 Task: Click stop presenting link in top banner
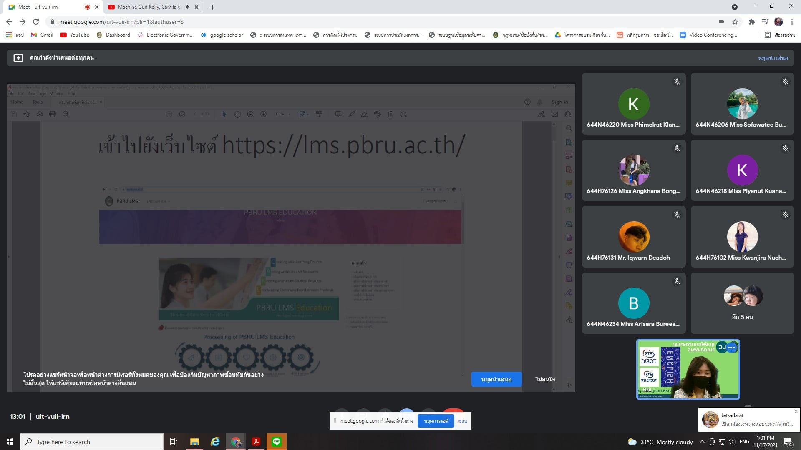[773, 58]
